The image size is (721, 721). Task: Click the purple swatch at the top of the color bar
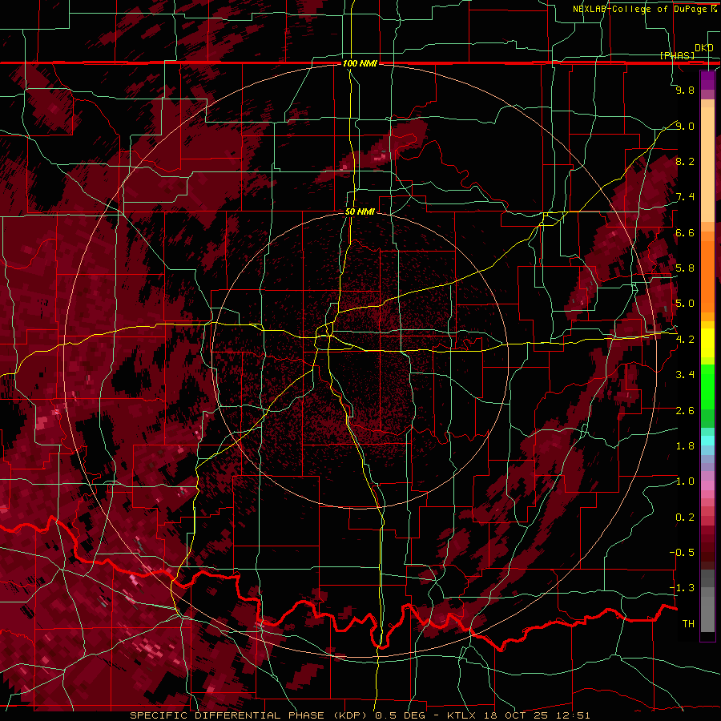707,81
